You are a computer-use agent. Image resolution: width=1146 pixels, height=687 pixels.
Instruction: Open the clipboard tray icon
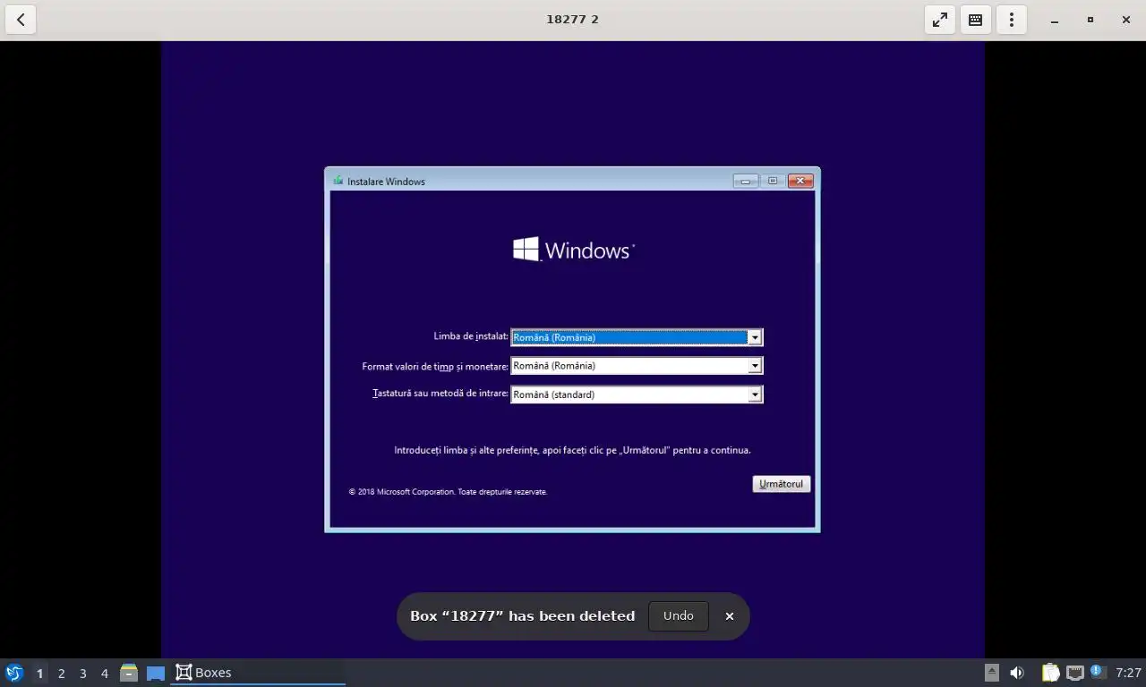tap(1051, 673)
